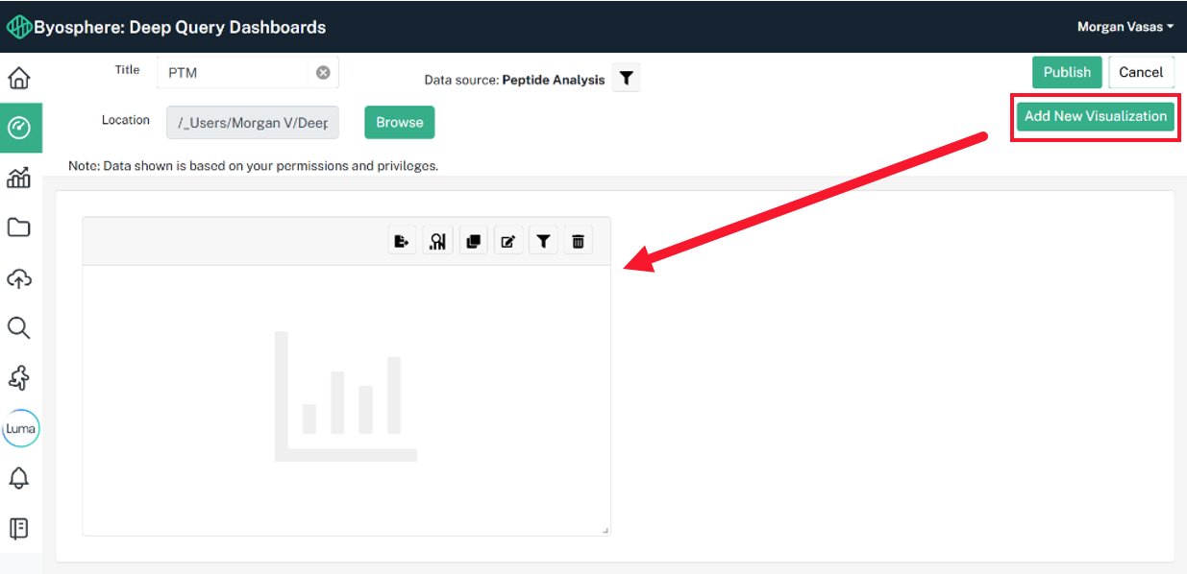
Task: Export the visualization using file-export icon
Action: 403,241
